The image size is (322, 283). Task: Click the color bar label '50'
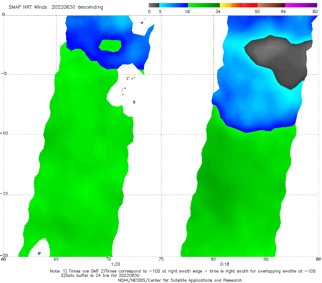257,11
